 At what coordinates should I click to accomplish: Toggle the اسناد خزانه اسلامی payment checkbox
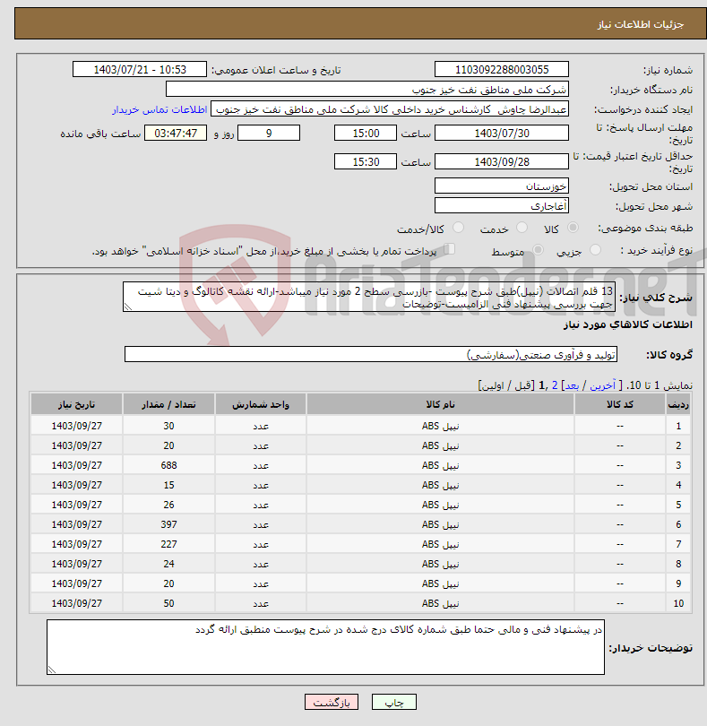[449, 249]
